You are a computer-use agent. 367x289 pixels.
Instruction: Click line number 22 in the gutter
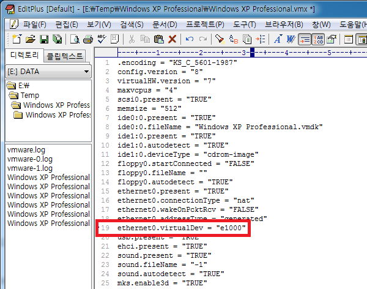[x=105, y=255]
